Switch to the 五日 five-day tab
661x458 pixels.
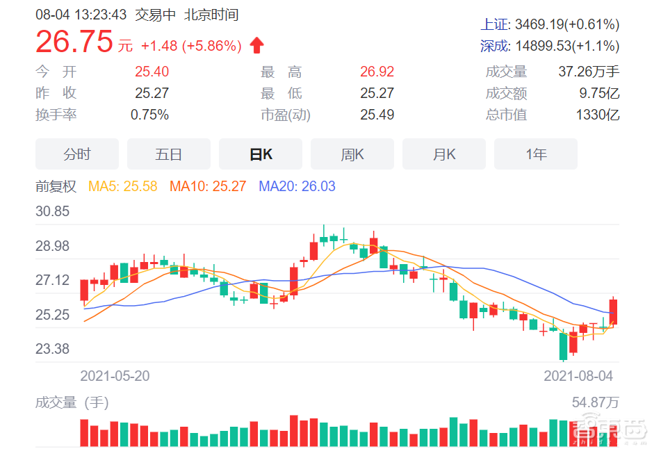tap(168, 154)
